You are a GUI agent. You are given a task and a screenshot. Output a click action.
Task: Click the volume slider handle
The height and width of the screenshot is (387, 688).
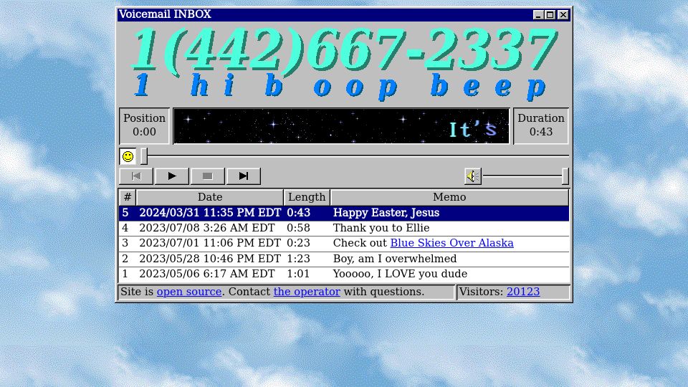click(565, 176)
